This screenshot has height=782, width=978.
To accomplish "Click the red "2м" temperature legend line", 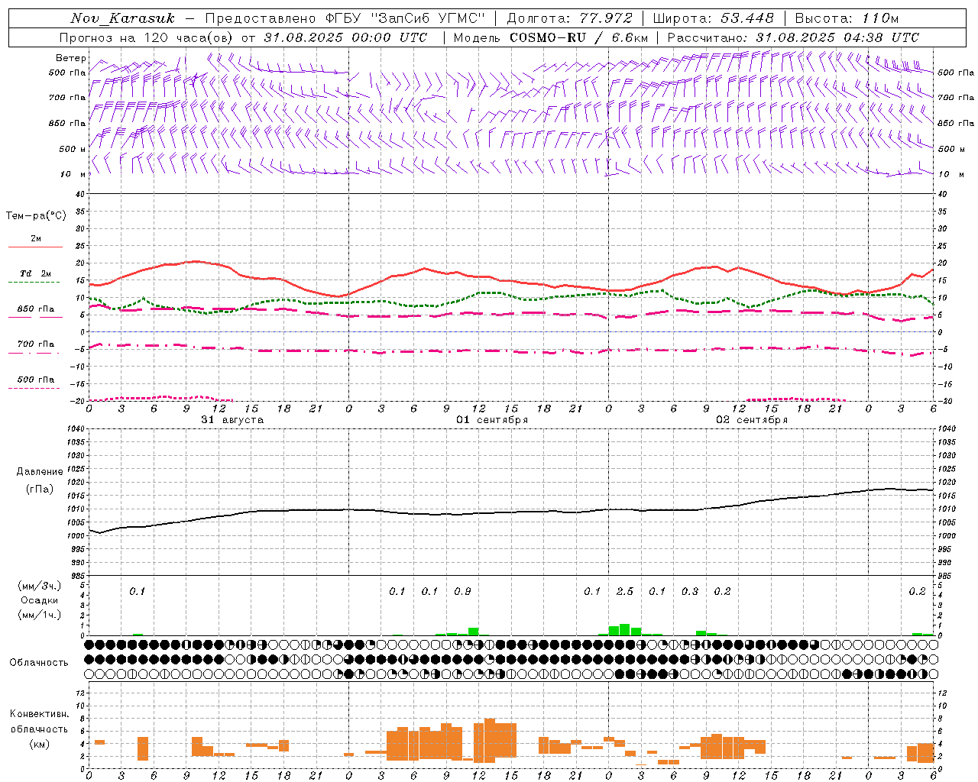I will [x=35, y=247].
